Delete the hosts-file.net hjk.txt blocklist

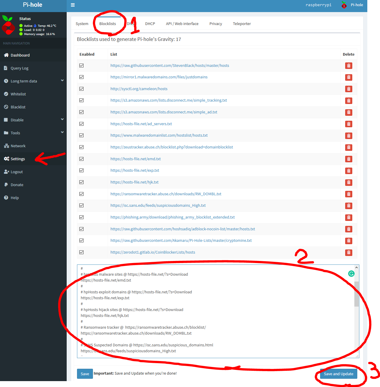[x=349, y=182]
